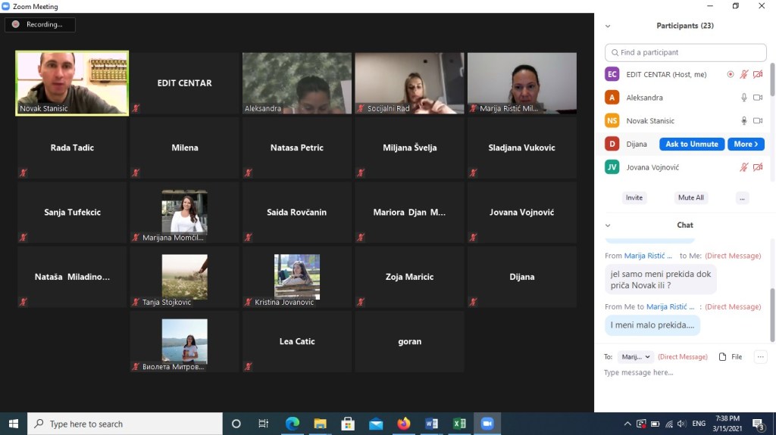
Task: Toggle EDIT CENTAR's muted microphone in participants
Action: (744, 75)
